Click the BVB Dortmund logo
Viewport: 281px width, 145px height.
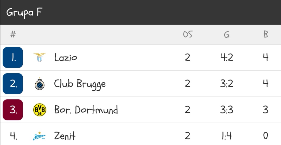tap(40, 110)
